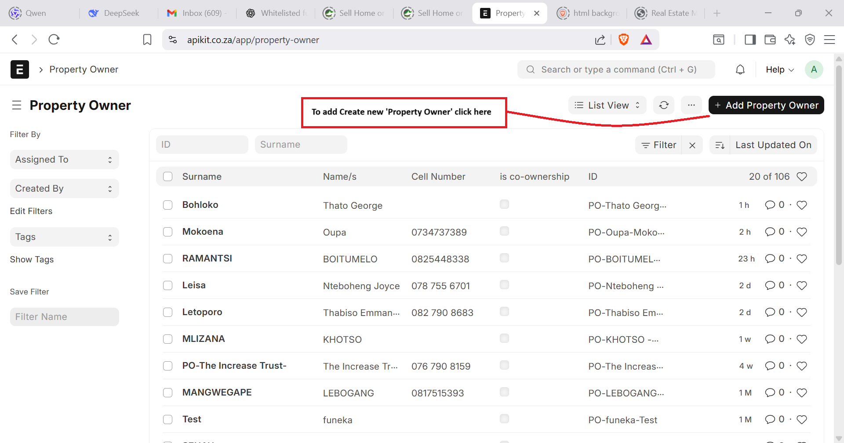Open Brave Shields icon in address bar
844x443 pixels.
click(x=623, y=40)
